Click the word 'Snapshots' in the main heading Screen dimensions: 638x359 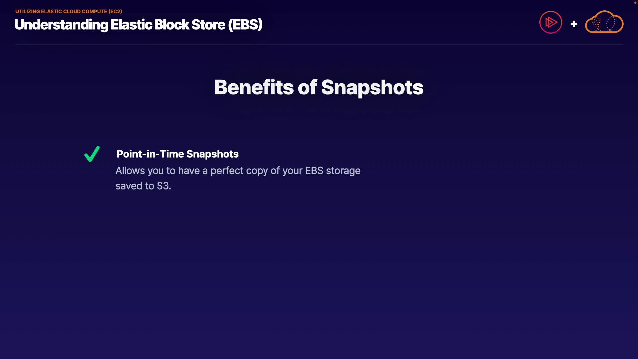click(372, 87)
